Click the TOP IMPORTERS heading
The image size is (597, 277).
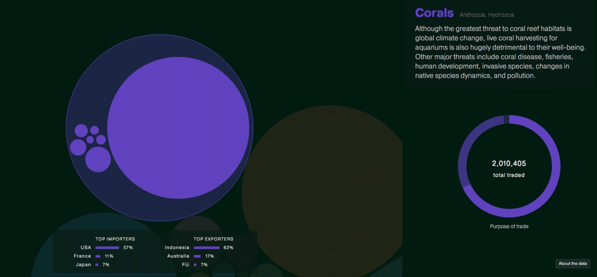coord(115,239)
